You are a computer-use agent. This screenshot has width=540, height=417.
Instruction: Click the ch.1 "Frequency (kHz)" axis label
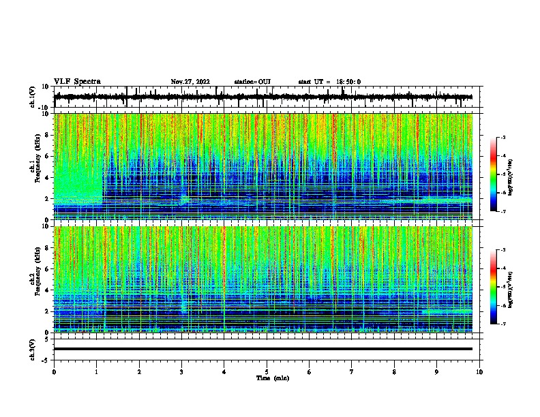pos(37,159)
